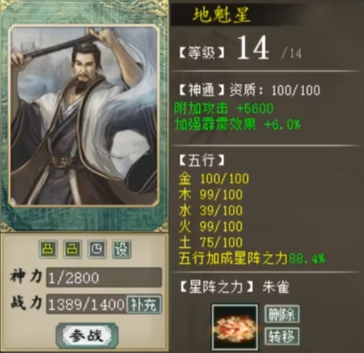
Task: Open the clock timer icon
Action: (97, 249)
